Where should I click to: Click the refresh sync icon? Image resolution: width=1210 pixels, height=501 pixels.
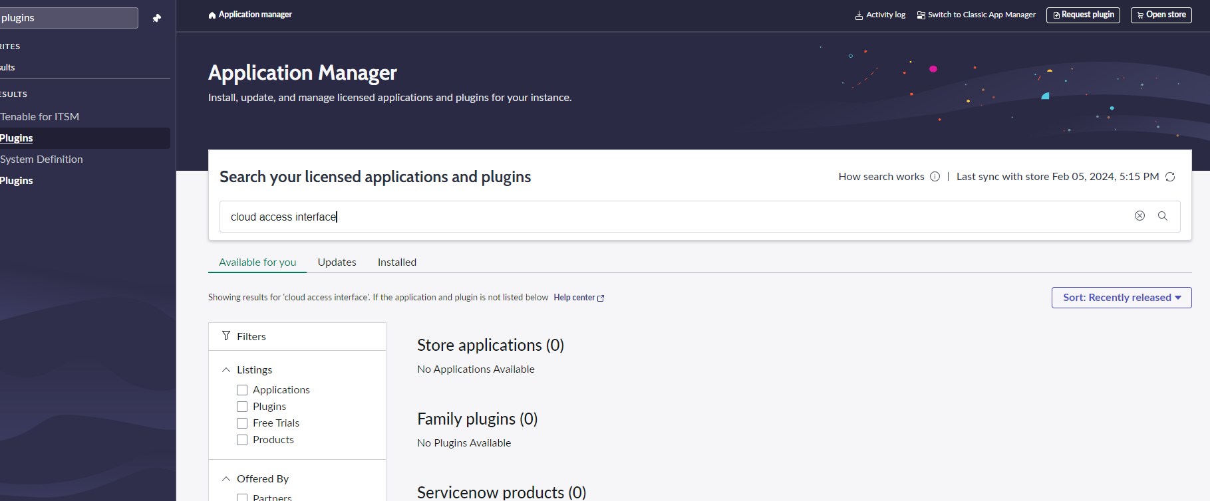1170,177
